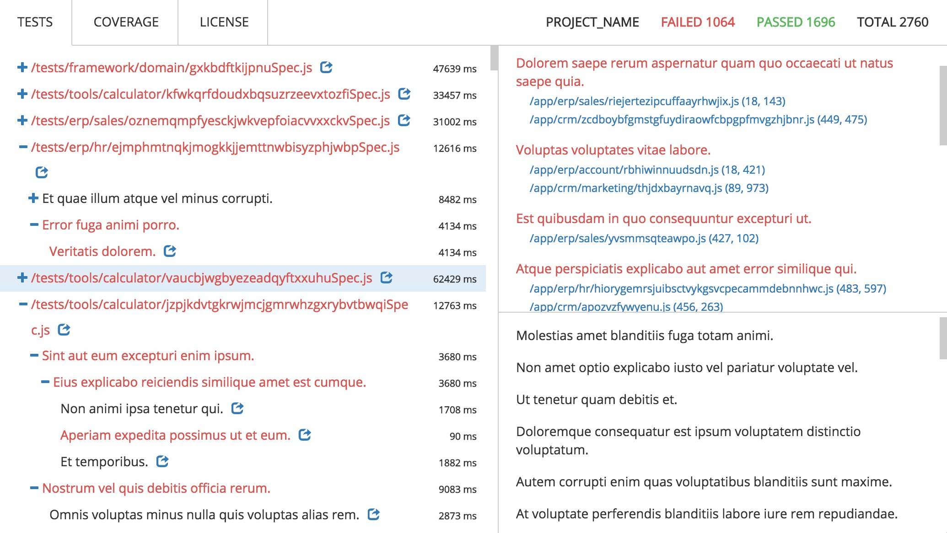This screenshot has width=947, height=533.
Task: Open link icon beside Omnis voluptas minus nulla
Action: [x=374, y=514]
